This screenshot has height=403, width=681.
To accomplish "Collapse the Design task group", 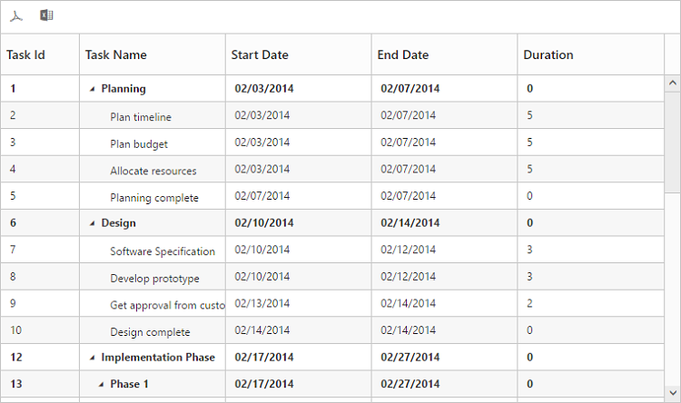I will [x=92, y=223].
